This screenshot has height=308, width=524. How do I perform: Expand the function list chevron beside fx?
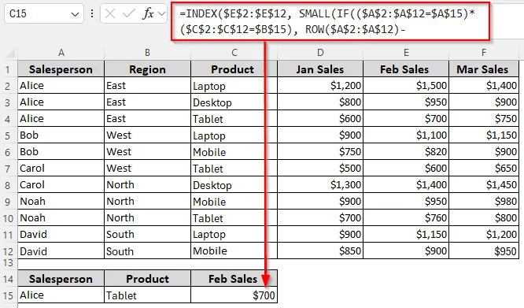162,13
